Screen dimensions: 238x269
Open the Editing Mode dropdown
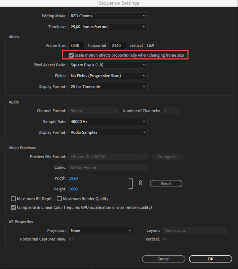pyautogui.click(x=108, y=16)
